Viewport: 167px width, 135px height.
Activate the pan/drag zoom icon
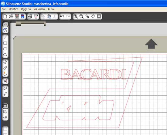93,16
